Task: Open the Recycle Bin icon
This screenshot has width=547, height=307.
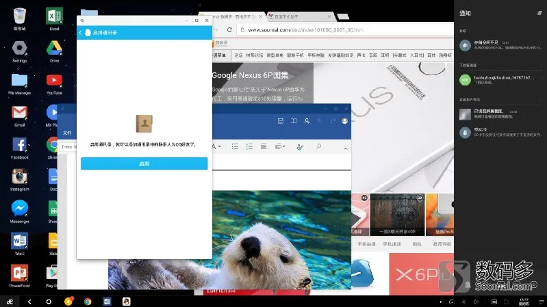Action: tap(20, 19)
